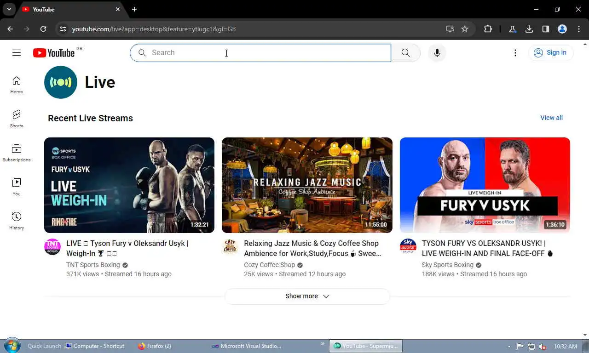The image size is (589, 353).
Task: Click the Sky Sports Boxing channel avatar
Action: coord(408,247)
